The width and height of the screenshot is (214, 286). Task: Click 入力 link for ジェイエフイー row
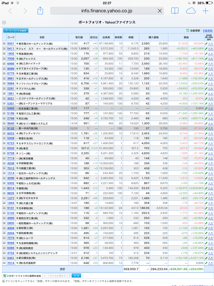210,49
